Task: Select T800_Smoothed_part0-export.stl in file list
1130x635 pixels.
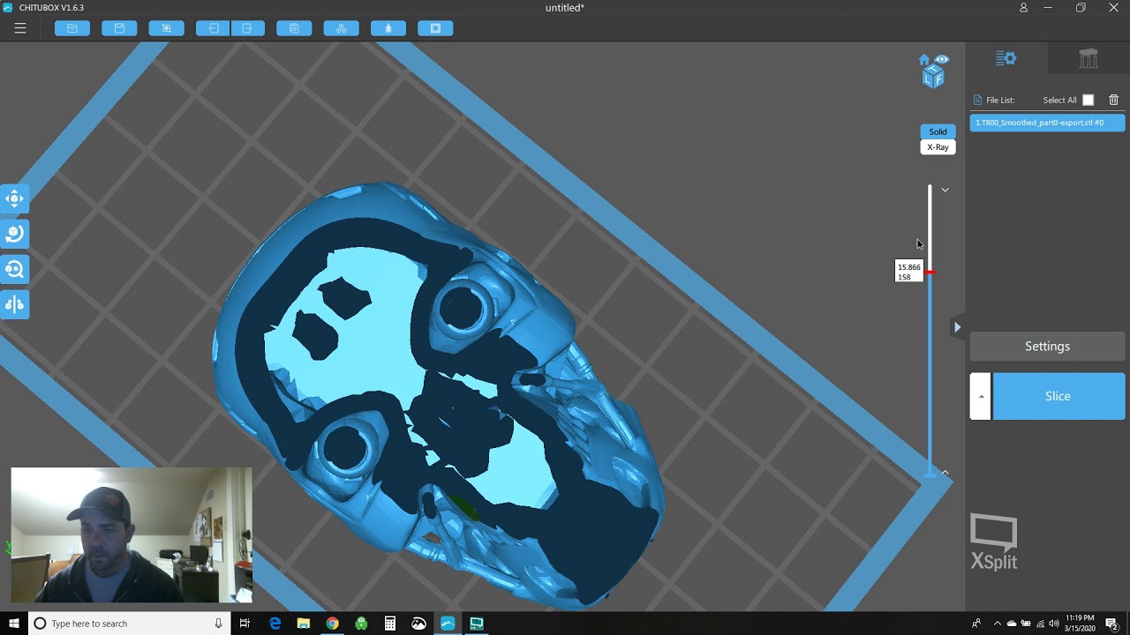Action: [1048, 123]
